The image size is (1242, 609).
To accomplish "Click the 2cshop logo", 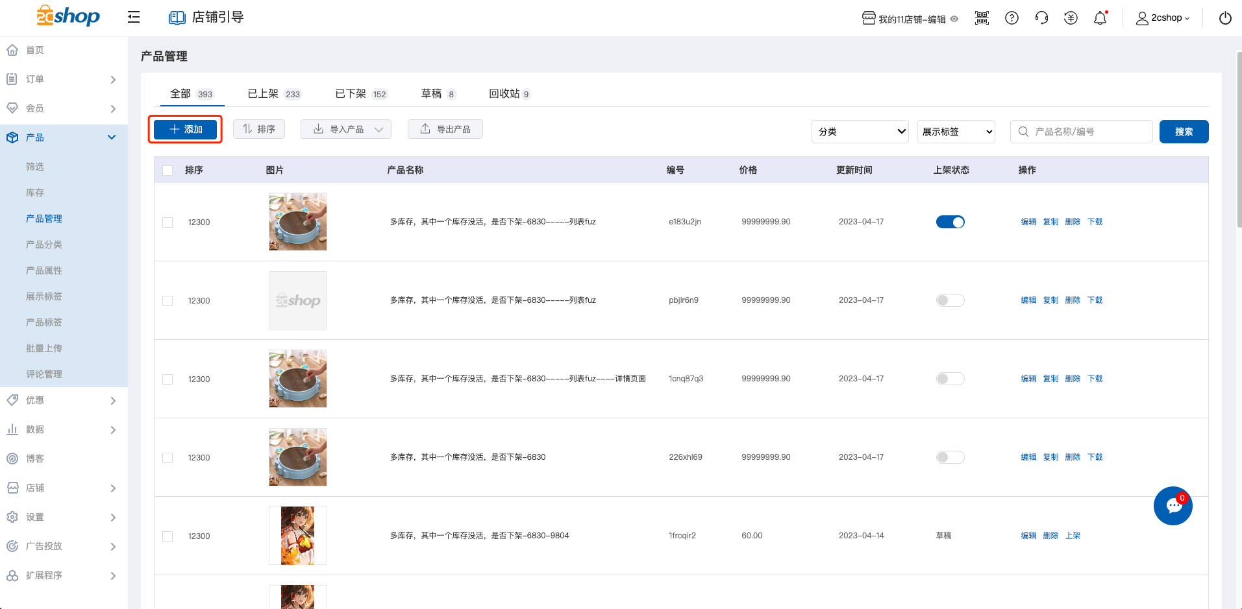I will (68, 16).
